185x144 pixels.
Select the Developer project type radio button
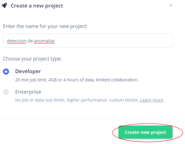(x=6, y=72)
